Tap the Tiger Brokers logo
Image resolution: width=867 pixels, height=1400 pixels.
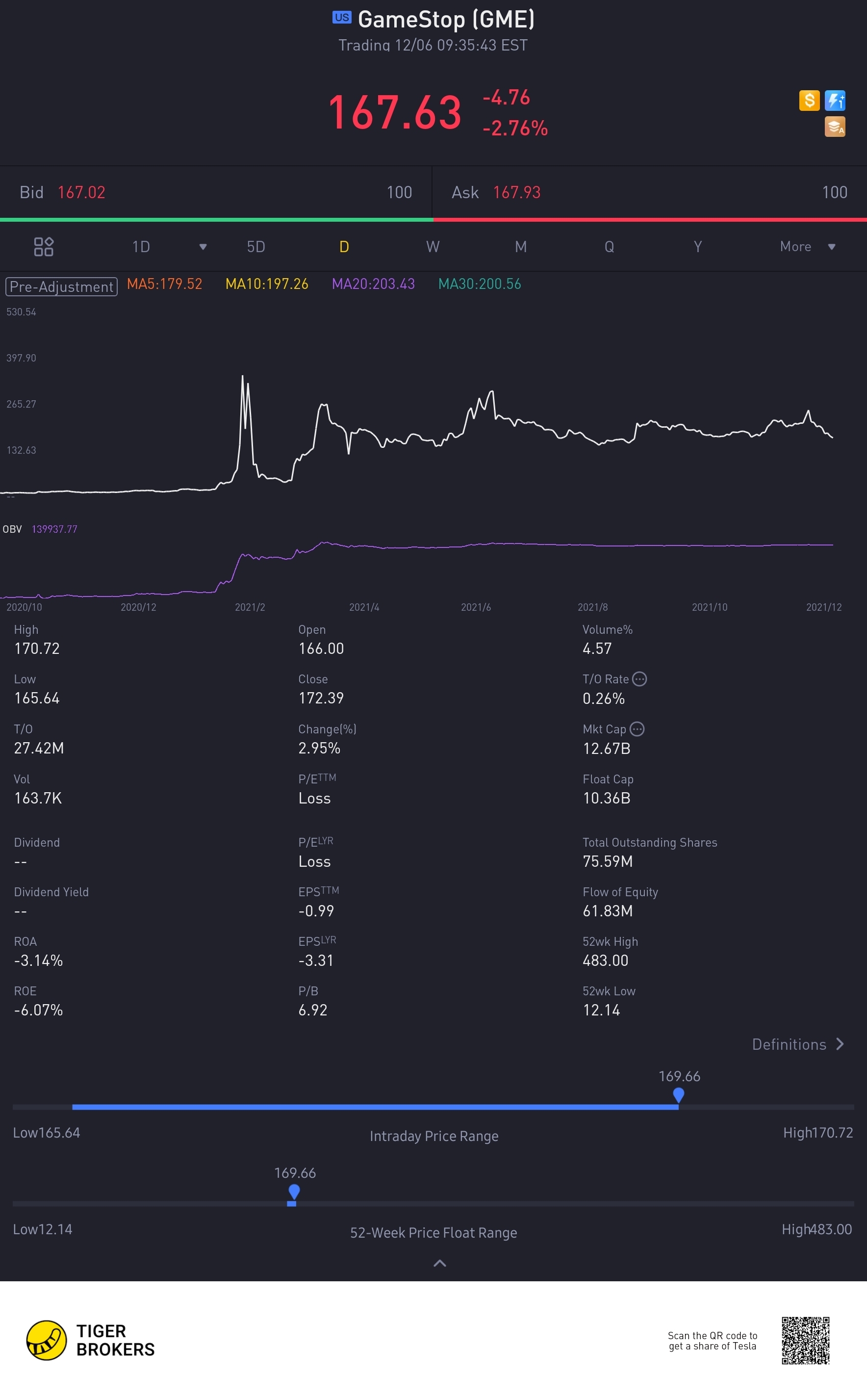coord(91,1340)
